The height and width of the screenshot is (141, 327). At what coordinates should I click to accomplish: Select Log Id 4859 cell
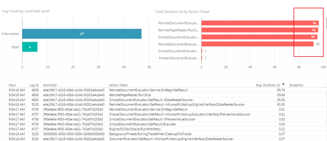point(35,90)
